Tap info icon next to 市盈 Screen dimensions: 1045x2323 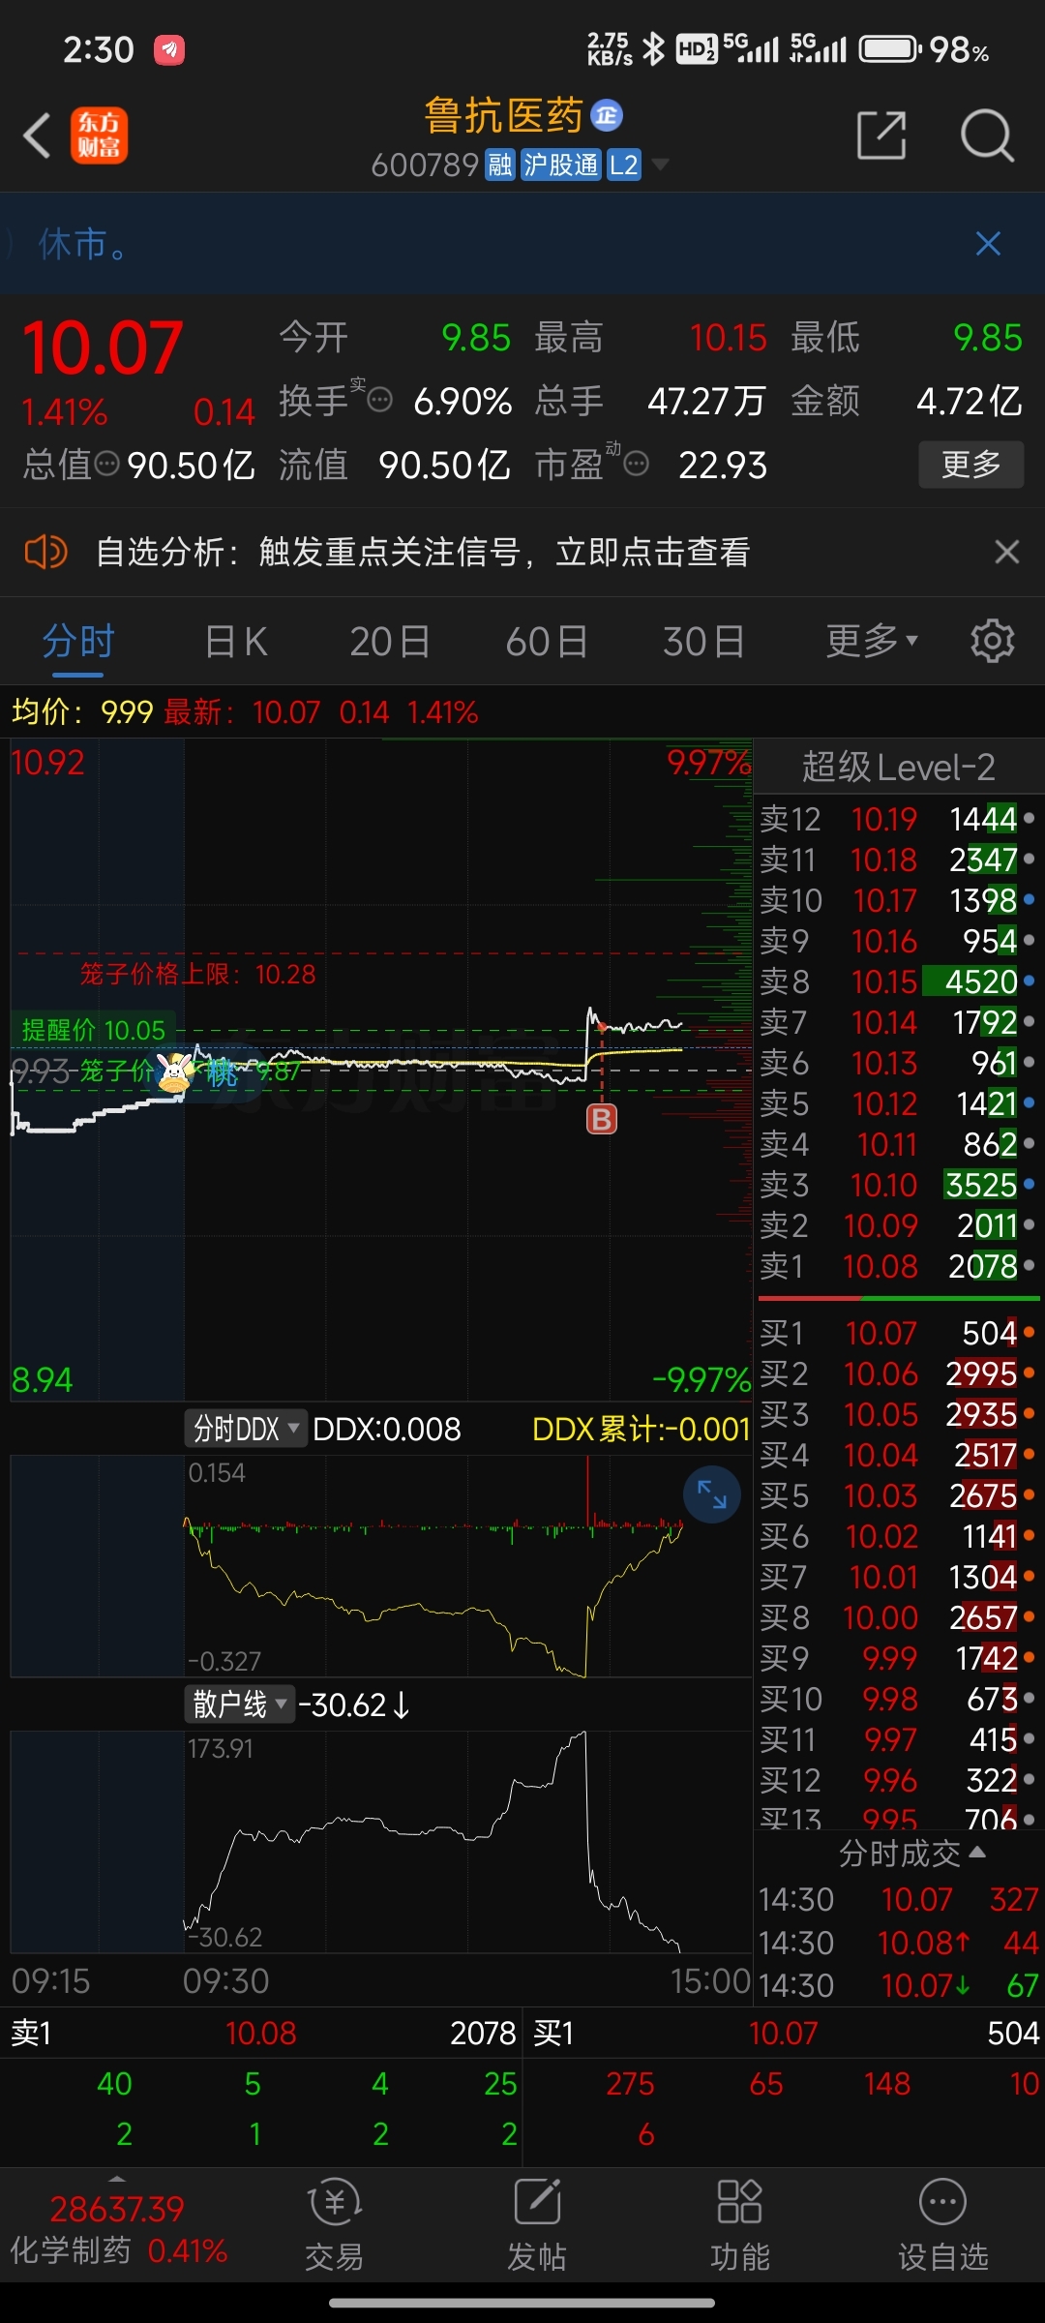(x=636, y=465)
